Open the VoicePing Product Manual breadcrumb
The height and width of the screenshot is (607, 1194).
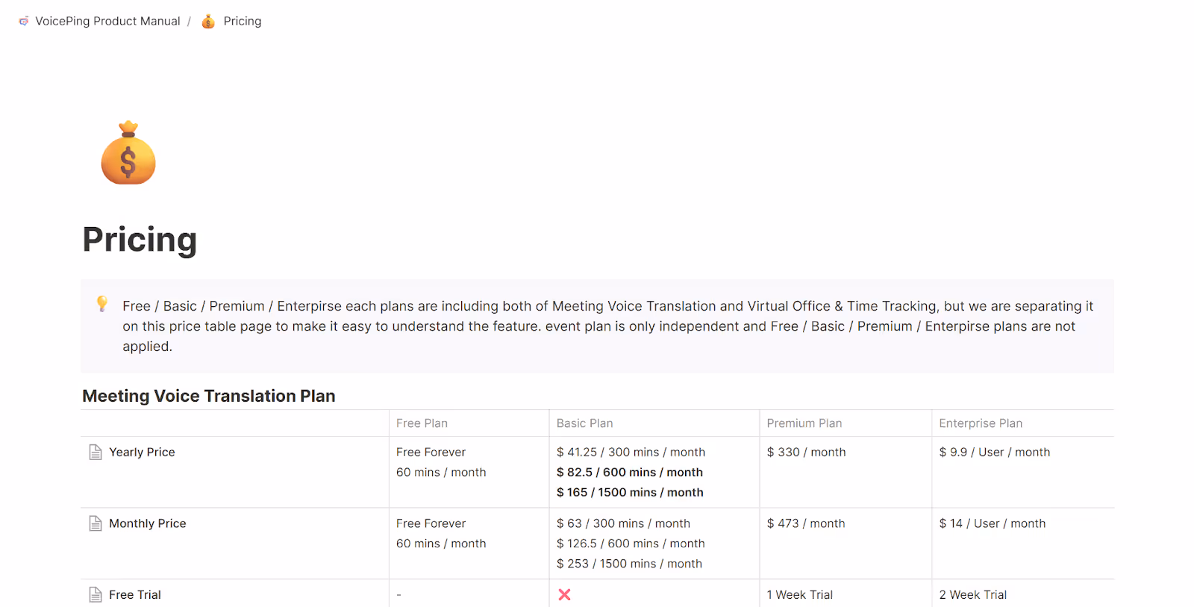click(107, 21)
